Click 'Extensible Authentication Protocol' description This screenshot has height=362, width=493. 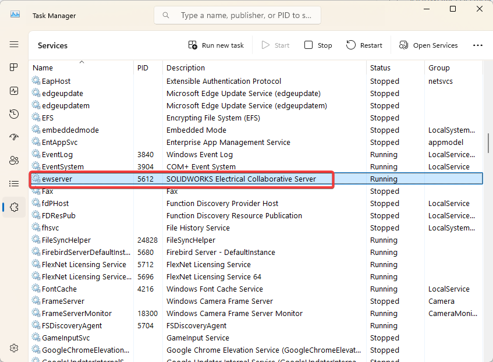tap(224, 81)
